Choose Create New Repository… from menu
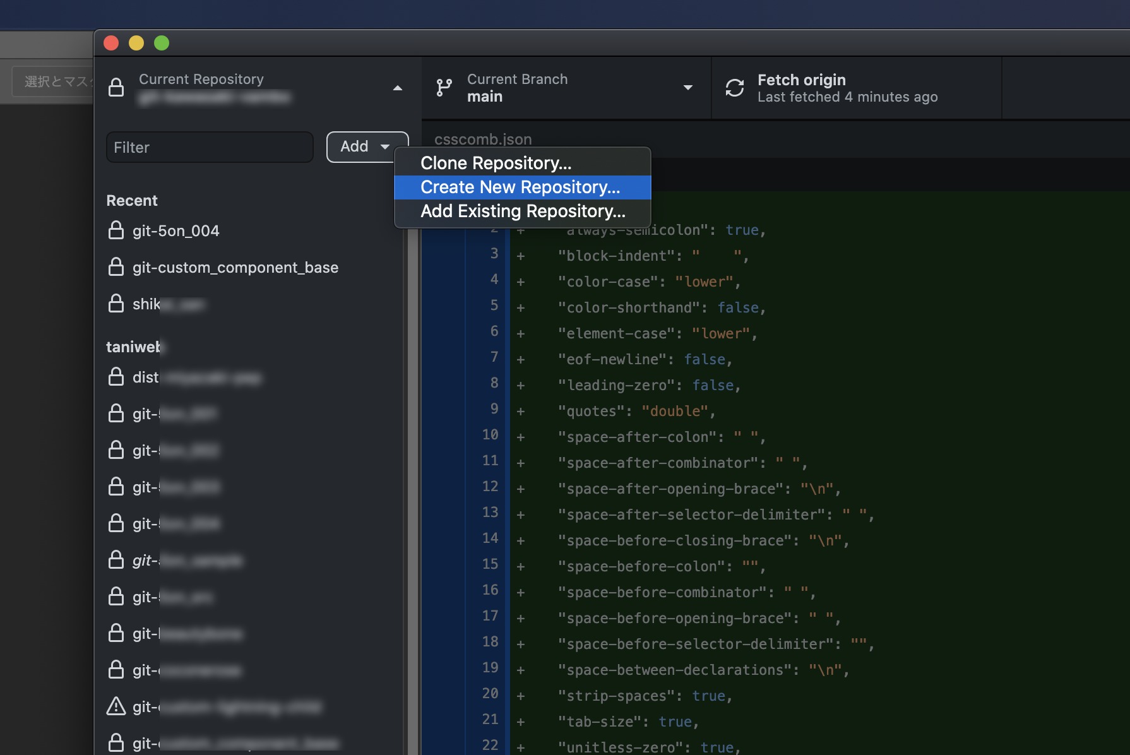Screen dimensions: 1130x755 (520, 187)
